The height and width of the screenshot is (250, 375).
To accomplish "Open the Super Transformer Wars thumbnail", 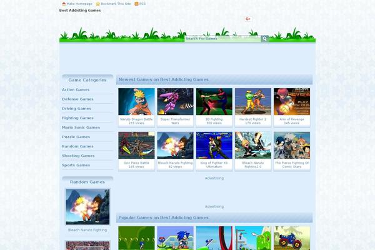I will click(x=175, y=102).
